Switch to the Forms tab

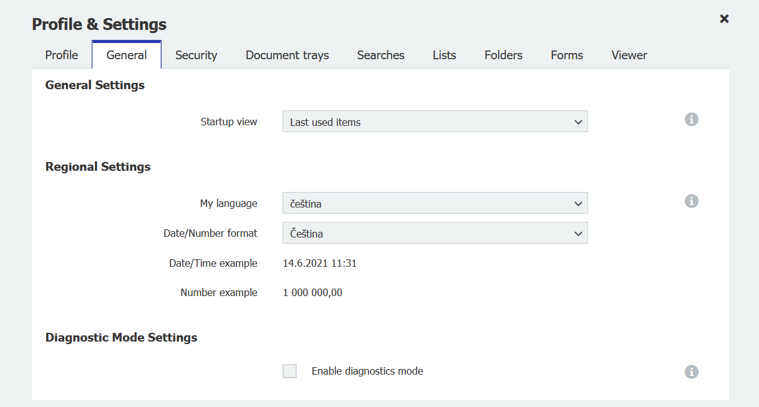tap(567, 55)
